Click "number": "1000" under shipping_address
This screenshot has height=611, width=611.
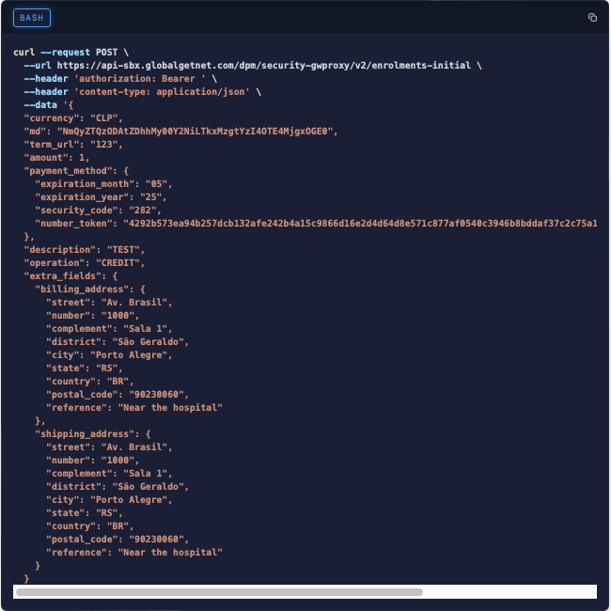point(93,461)
